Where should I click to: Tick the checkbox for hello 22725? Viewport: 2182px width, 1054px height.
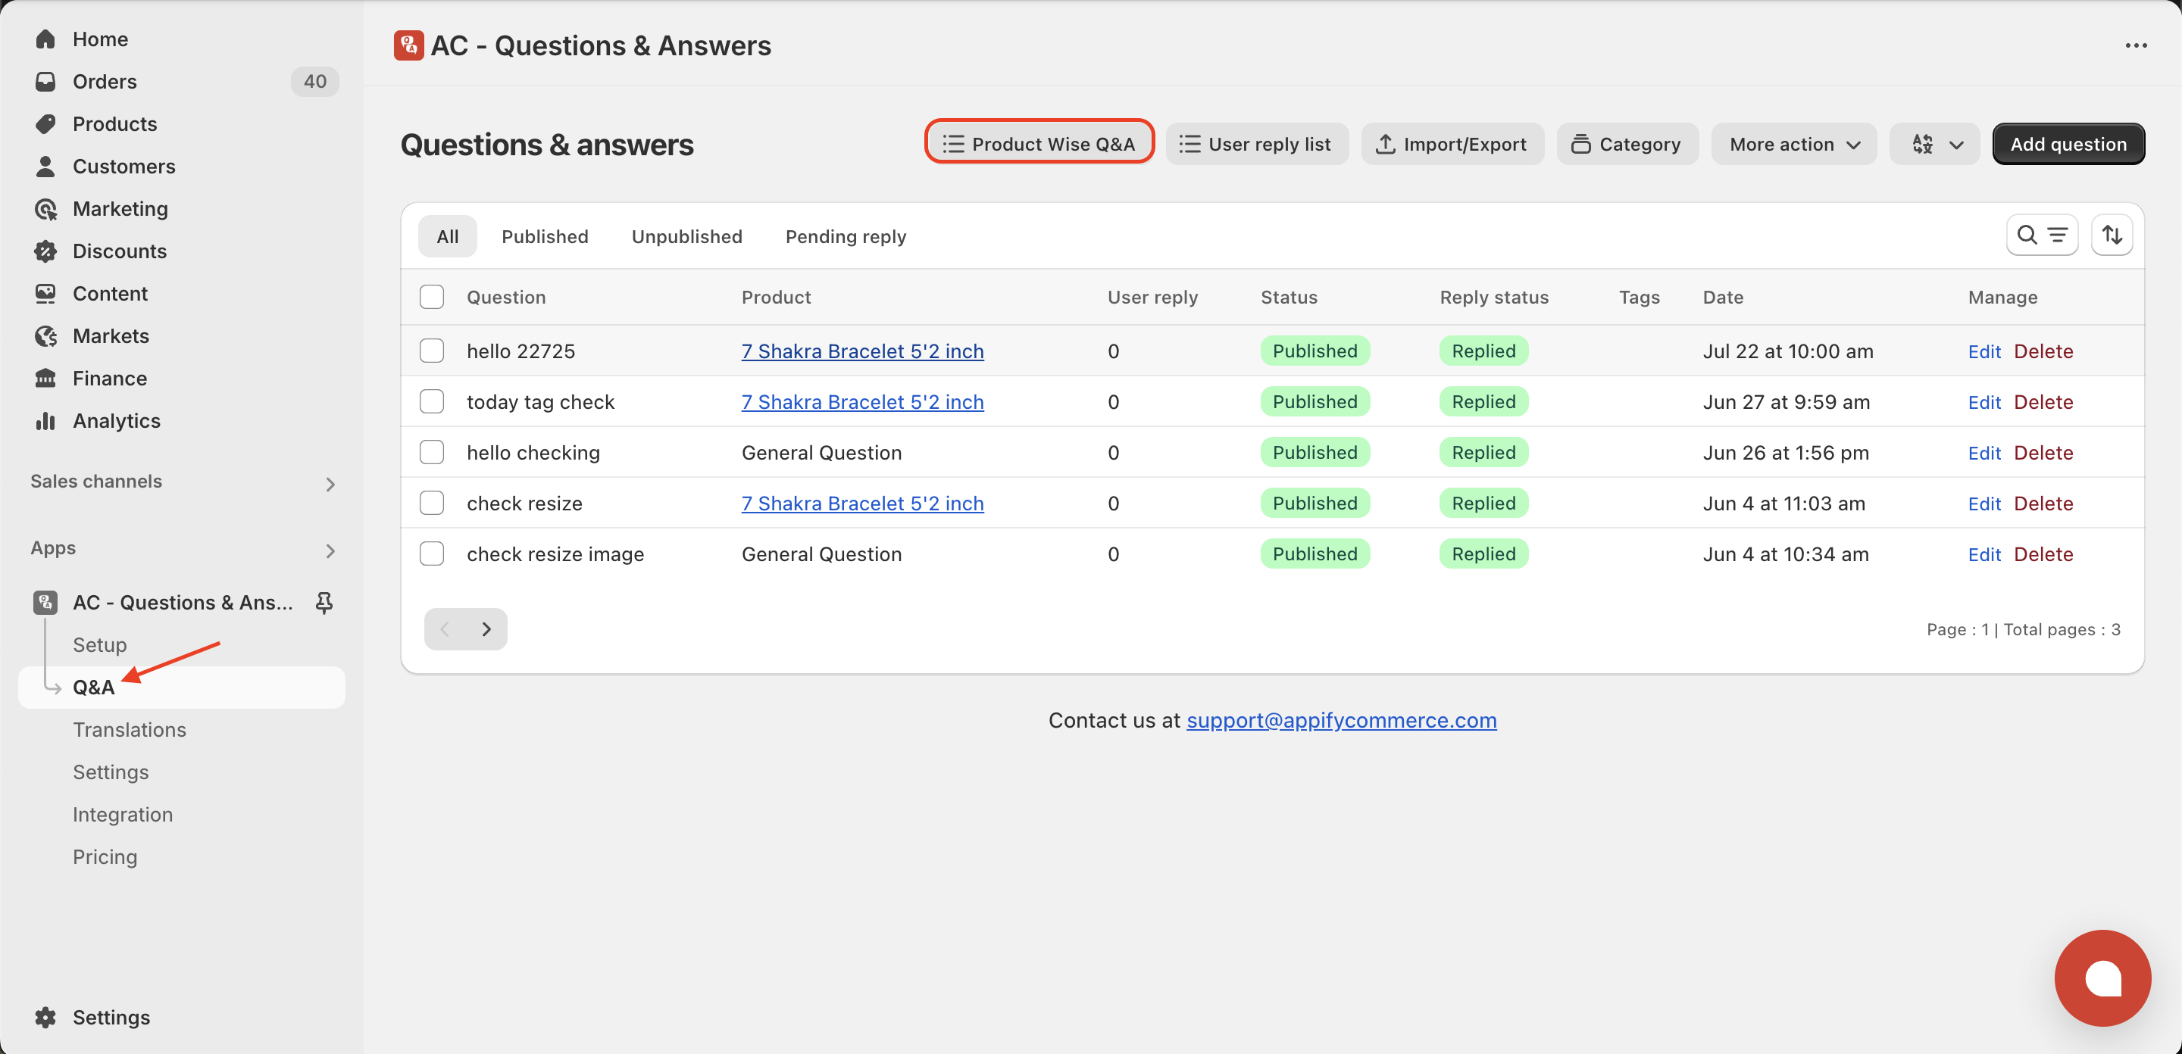click(432, 351)
